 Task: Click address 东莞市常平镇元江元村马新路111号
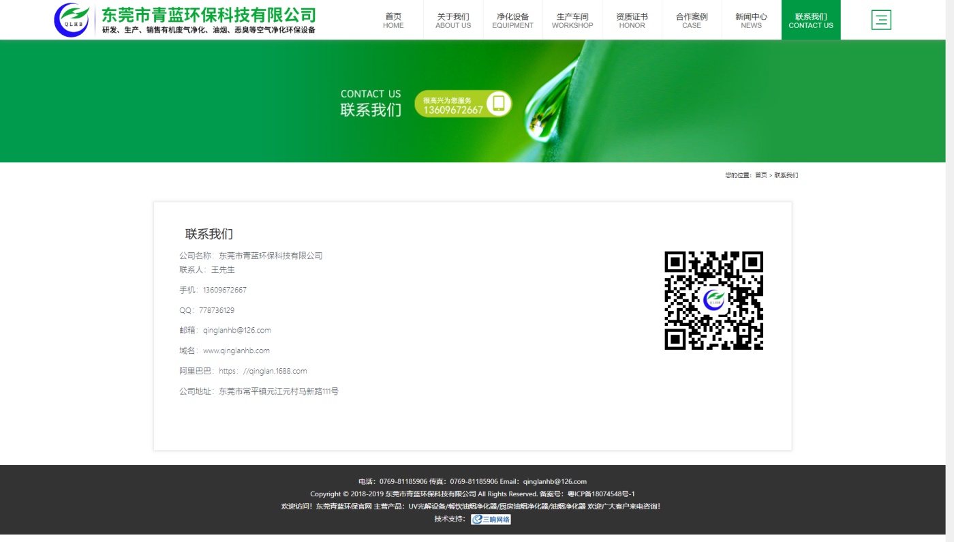(279, 391)
